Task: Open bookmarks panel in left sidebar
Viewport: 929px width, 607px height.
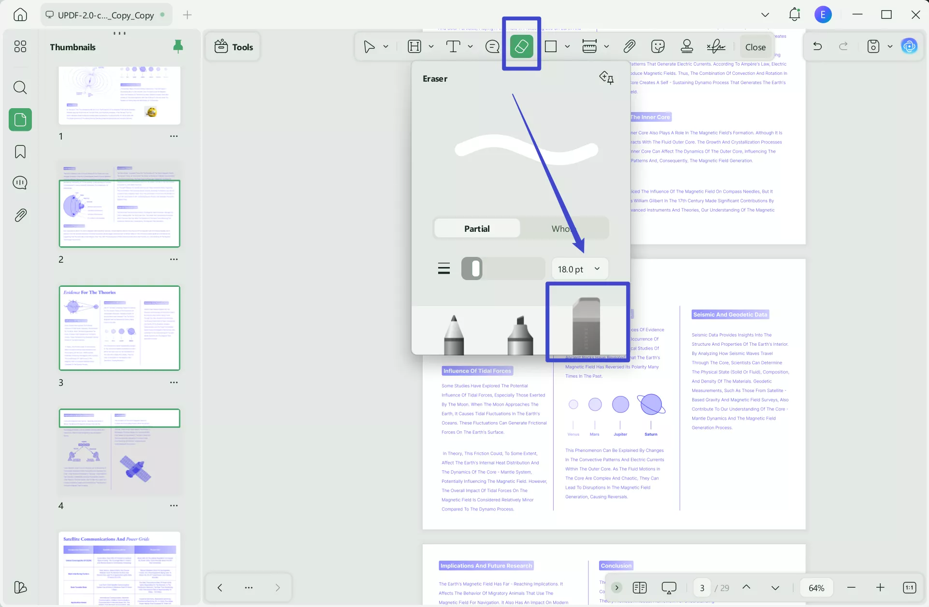Action: coord(20,152)
